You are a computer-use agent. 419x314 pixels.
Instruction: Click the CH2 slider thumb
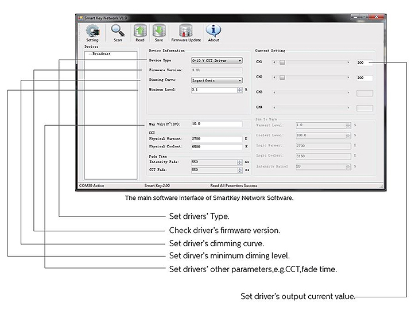(282, 77)
